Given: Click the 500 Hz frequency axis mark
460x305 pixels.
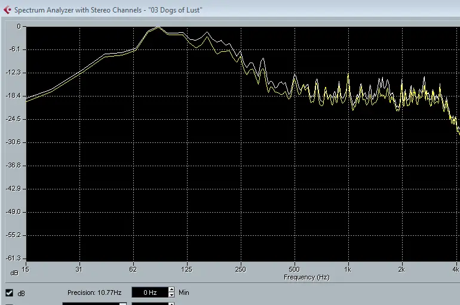Looking at the screenshot, I should click(x=294, y=269).
